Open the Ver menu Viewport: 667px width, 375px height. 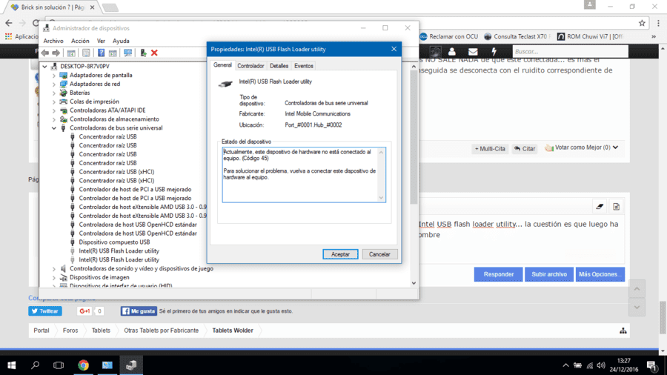[x=101, y=41]
